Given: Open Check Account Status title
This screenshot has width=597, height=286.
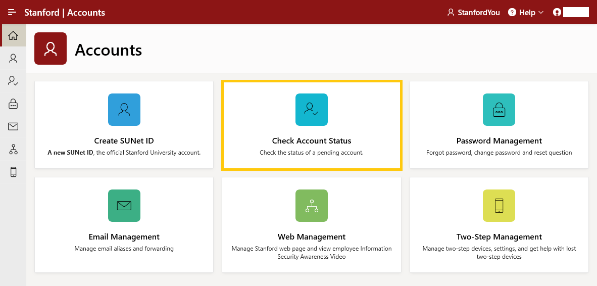Looking at the screenshot, I should (x=312, y=140).
